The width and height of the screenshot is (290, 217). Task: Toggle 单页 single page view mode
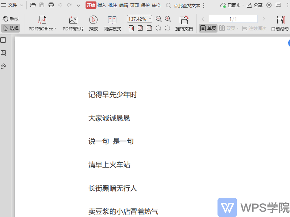pos(208,28)
